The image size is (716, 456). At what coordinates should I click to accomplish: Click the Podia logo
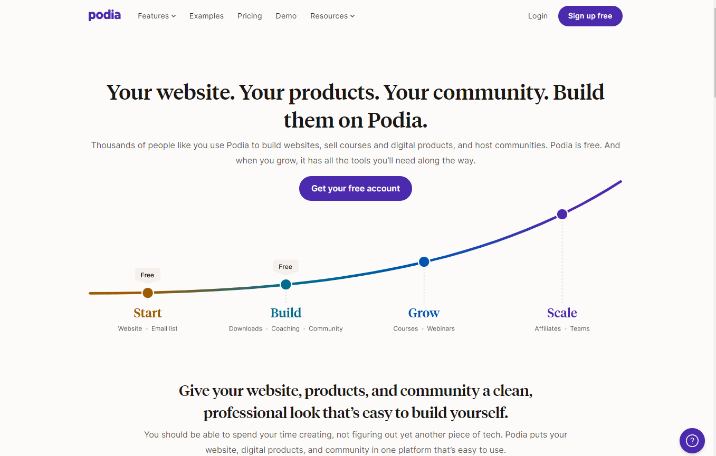tap(104, 15)
